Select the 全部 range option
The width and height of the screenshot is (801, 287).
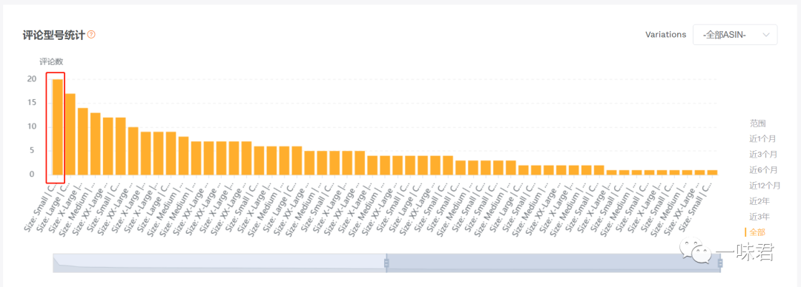pos(757,232)
